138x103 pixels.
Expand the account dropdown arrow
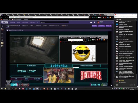point(112,22)
